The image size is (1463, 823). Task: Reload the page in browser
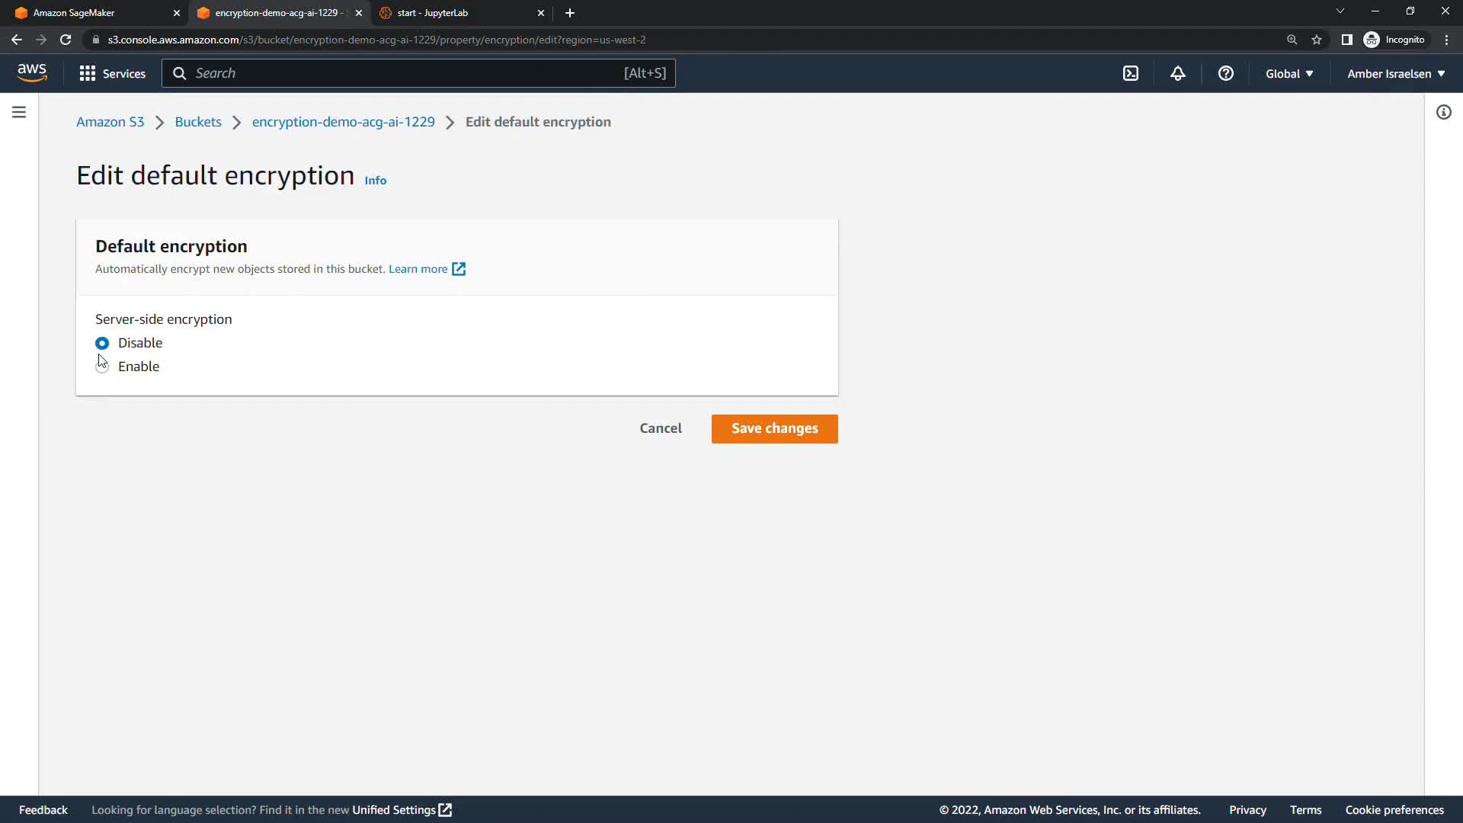pyautogui.click(x=66, y=40)
